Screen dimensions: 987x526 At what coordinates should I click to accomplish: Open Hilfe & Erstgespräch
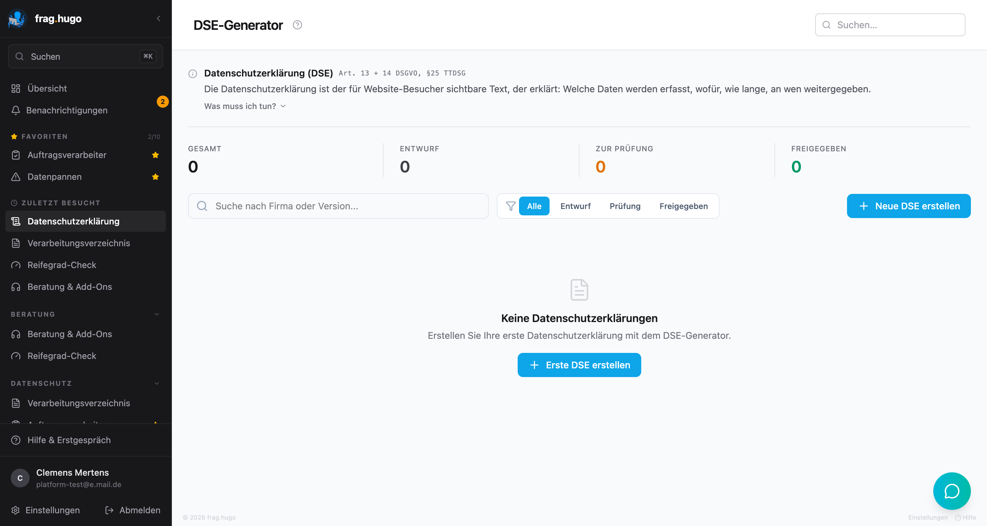(x=85, y=440)
